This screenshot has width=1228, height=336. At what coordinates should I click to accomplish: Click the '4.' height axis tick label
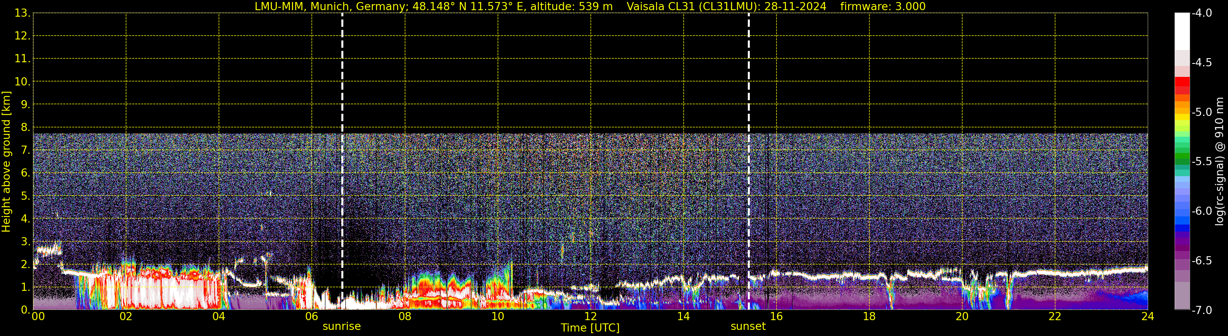[25, 219]
